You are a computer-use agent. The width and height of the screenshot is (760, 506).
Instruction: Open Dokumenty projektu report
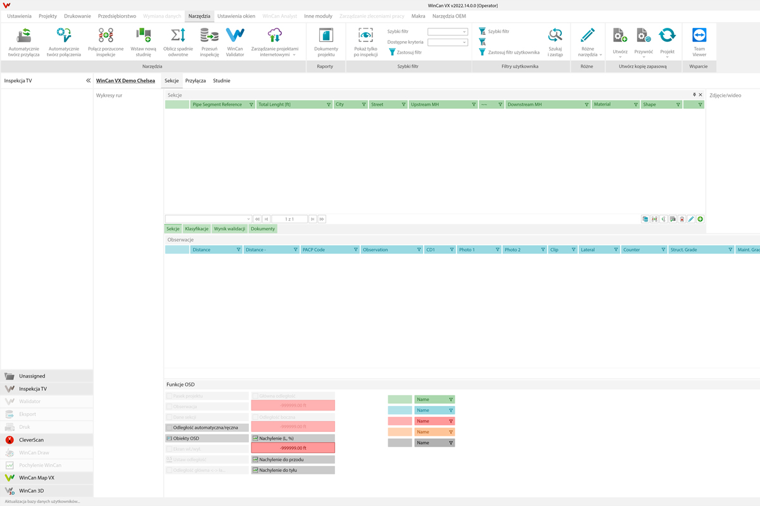326,42
